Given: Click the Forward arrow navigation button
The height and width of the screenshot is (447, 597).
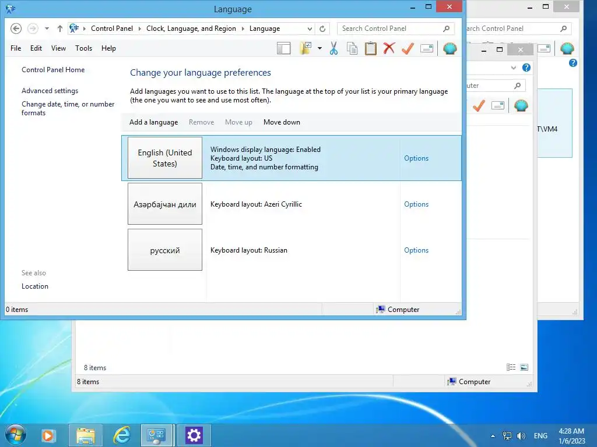Looking at the screenshot, I should click(33, 29).
